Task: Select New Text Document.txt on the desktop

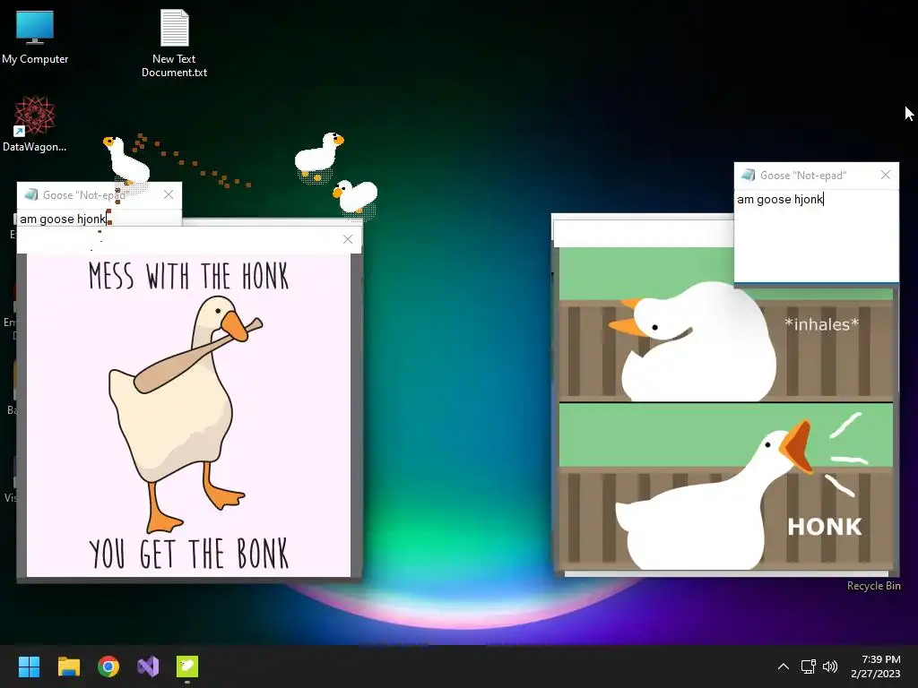Action: click(x=174, y=43)
